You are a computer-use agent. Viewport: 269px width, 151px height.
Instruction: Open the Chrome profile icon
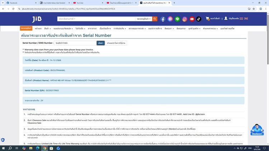[x=261, y=9]
